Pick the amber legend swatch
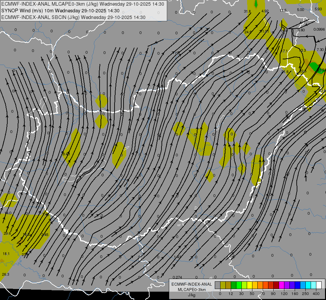Image resolution: width=326 pixels, height=300 pixels. 255,285
